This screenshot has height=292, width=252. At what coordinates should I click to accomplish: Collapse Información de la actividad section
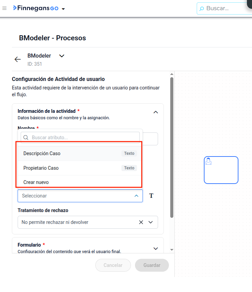pyautogui.click(x=156, y=112)
